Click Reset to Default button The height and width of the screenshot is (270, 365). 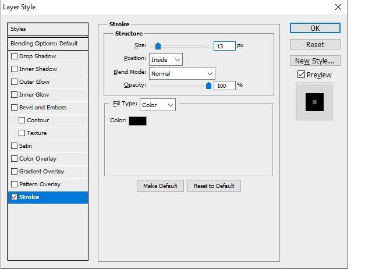point(214,186)
